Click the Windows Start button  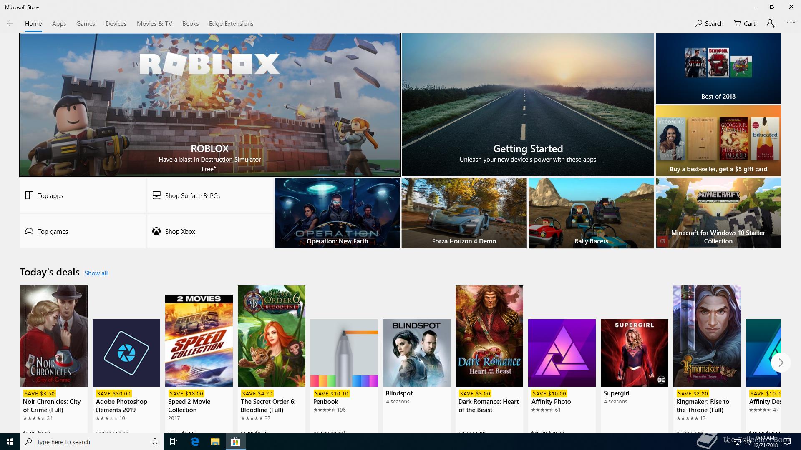[10, 442]
